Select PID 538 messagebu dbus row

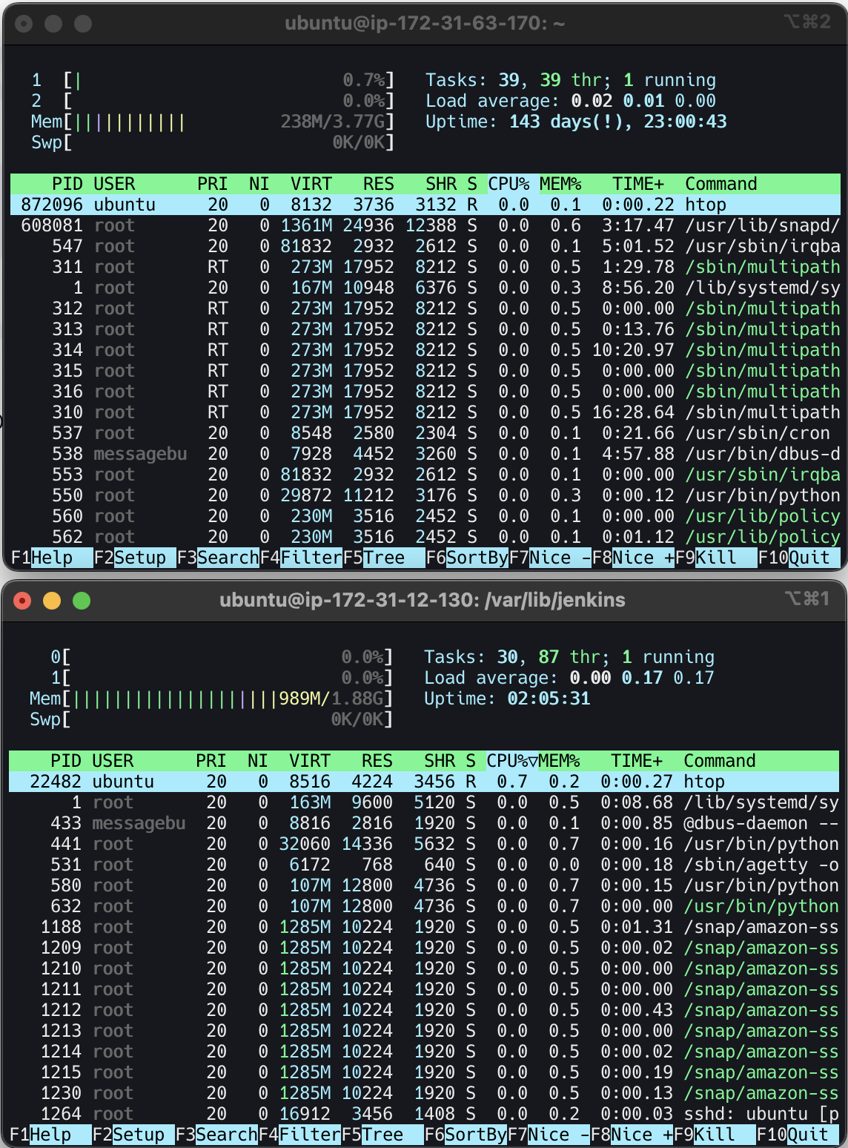click(x=425, y=454)
